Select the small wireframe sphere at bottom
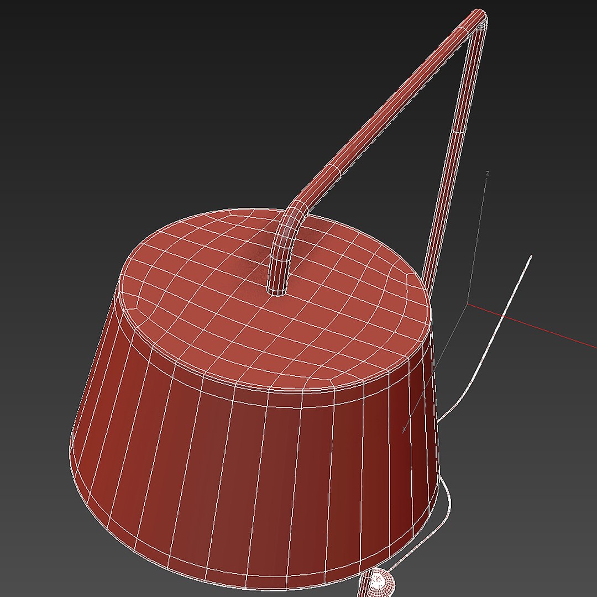This screenshot has height=597, width=597. click(378, 582)
